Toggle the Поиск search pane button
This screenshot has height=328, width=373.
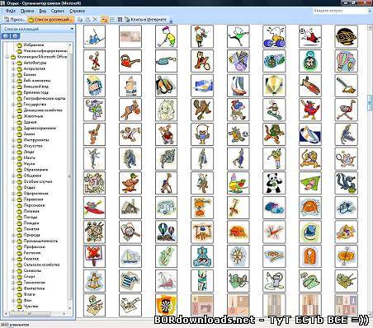point(14,20)
